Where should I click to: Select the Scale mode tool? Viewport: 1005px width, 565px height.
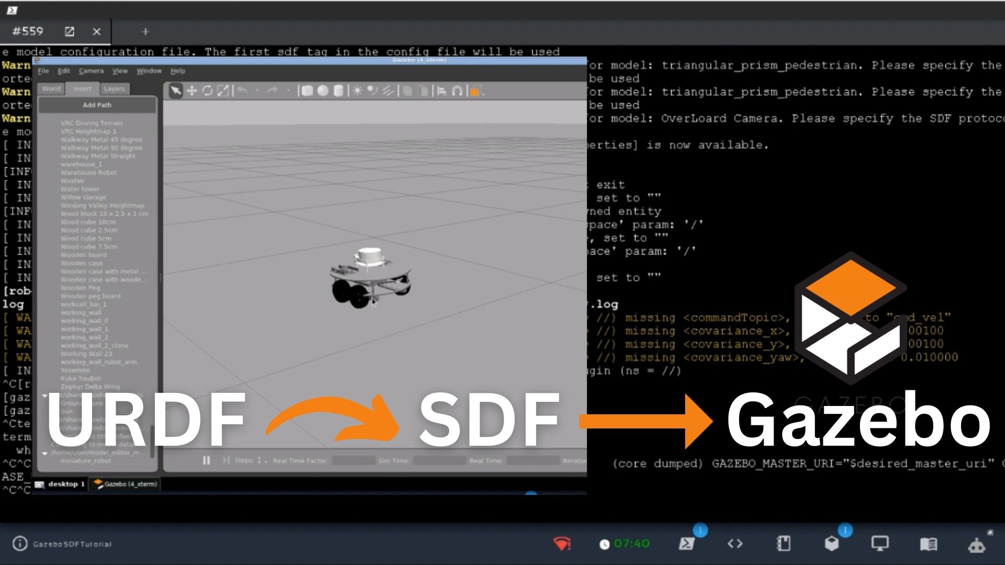coord(223,91)
